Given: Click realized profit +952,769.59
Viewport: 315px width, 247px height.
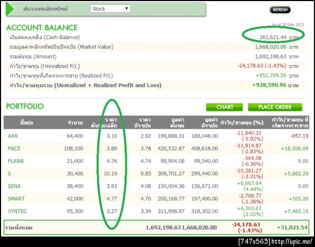Looking at the screenshot, I should 271,76.
